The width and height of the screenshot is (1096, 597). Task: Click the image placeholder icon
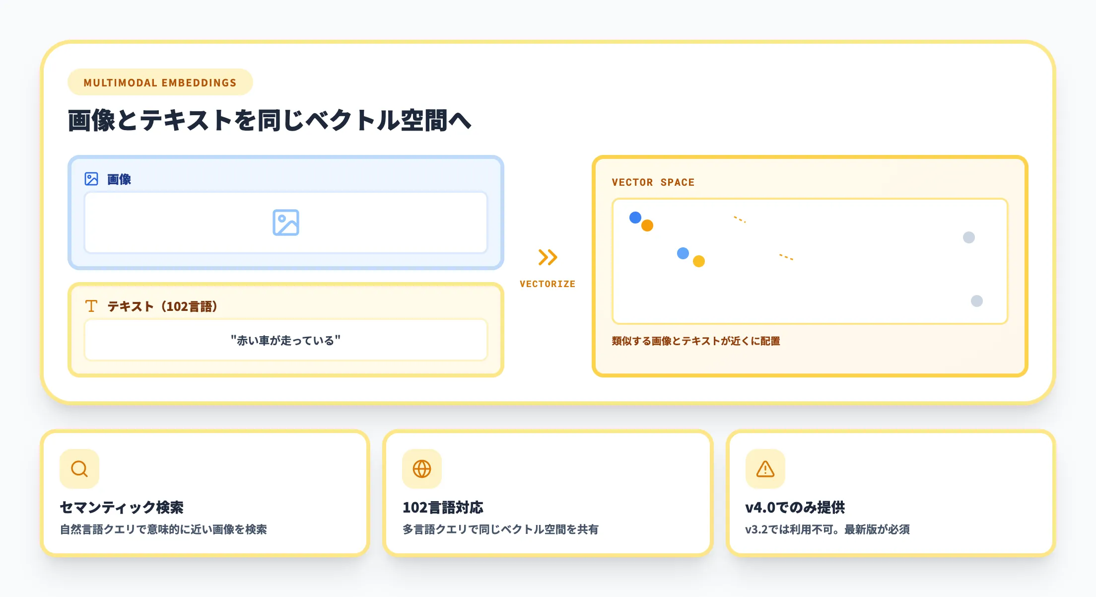click(x=286, y=223)
